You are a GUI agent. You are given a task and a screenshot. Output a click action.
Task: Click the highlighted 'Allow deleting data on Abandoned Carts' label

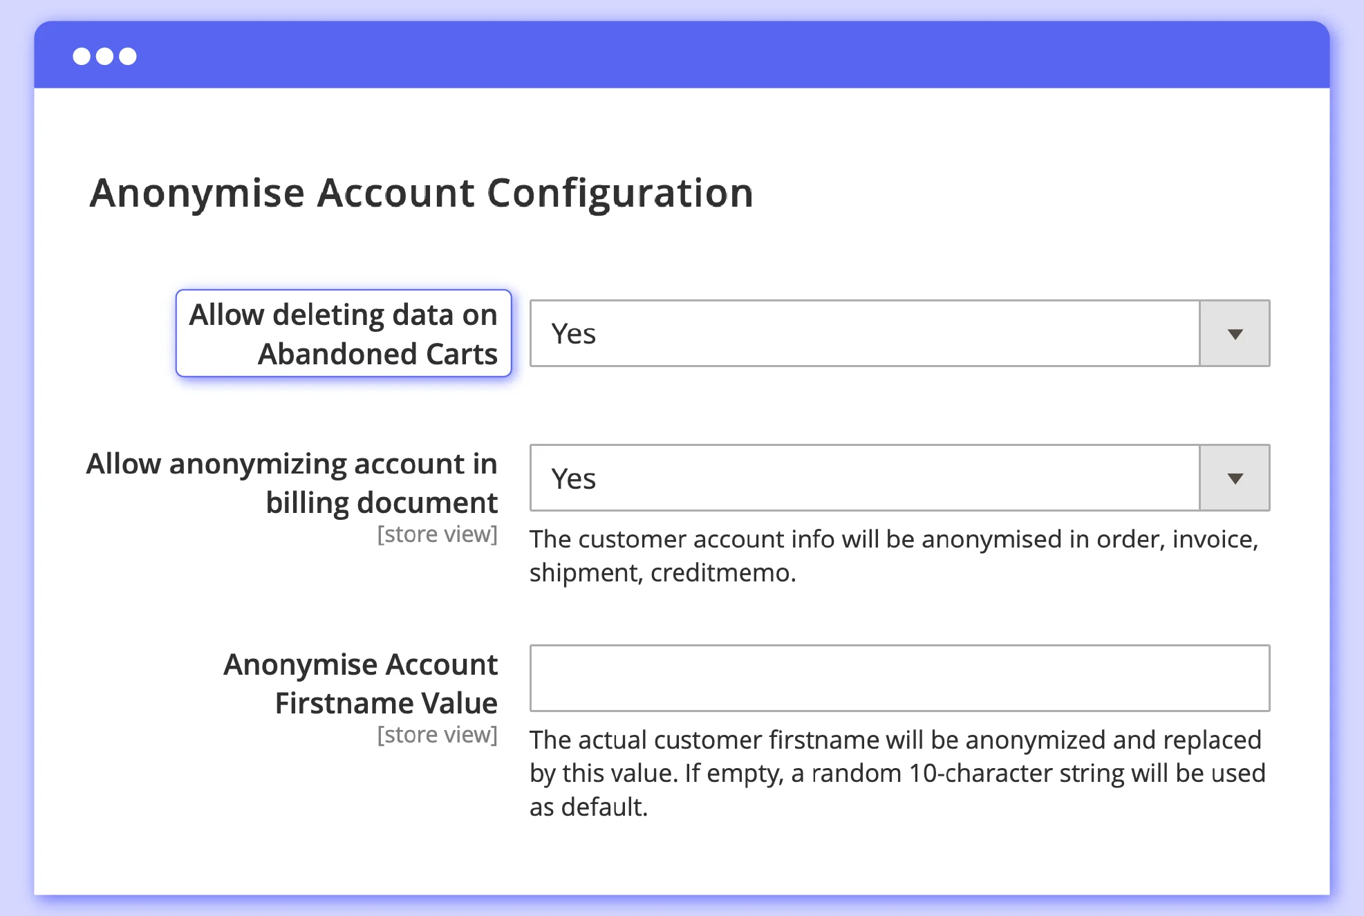click(344, 334)
